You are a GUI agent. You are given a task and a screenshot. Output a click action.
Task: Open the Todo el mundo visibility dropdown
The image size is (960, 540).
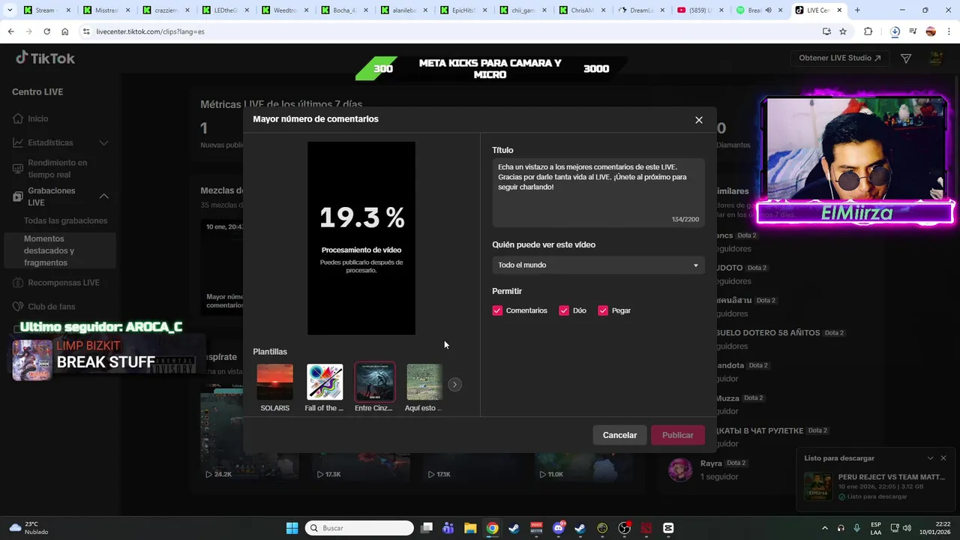[598, 265]
